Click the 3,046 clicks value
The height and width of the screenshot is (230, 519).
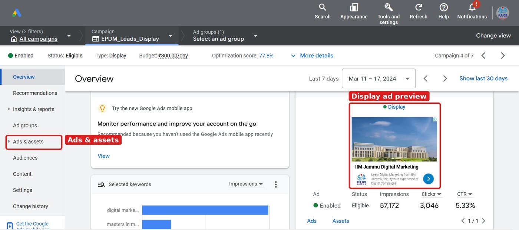click(x=429, y=206)
